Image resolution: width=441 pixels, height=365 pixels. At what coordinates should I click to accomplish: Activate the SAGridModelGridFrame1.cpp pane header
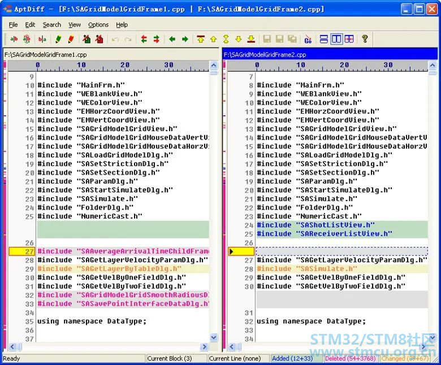click(111, 54)
